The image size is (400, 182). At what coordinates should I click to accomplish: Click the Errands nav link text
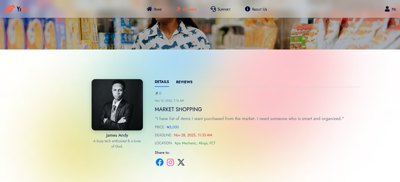pyautogui.click(x=189, y=9)
